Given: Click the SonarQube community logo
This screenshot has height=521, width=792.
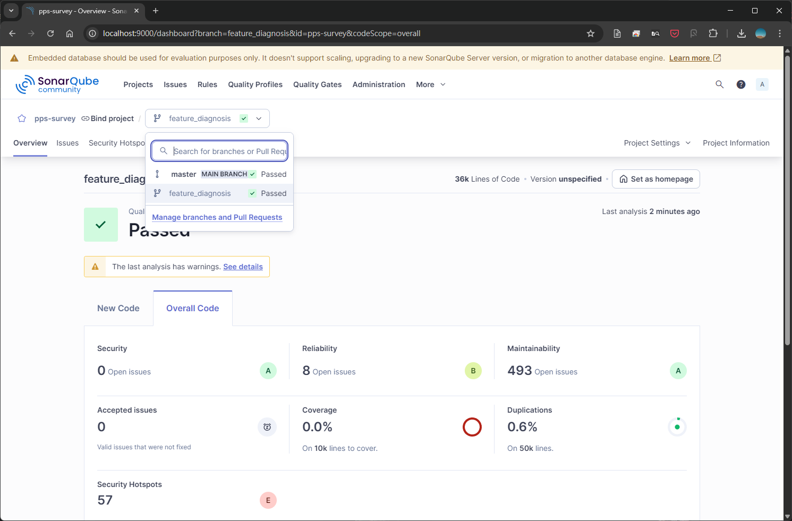Looking at the screenshot, I should click(57, 84).
